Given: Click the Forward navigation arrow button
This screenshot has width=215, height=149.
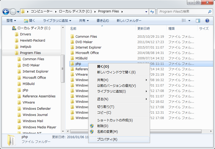Looking at the screenshot, I should 13,12.
